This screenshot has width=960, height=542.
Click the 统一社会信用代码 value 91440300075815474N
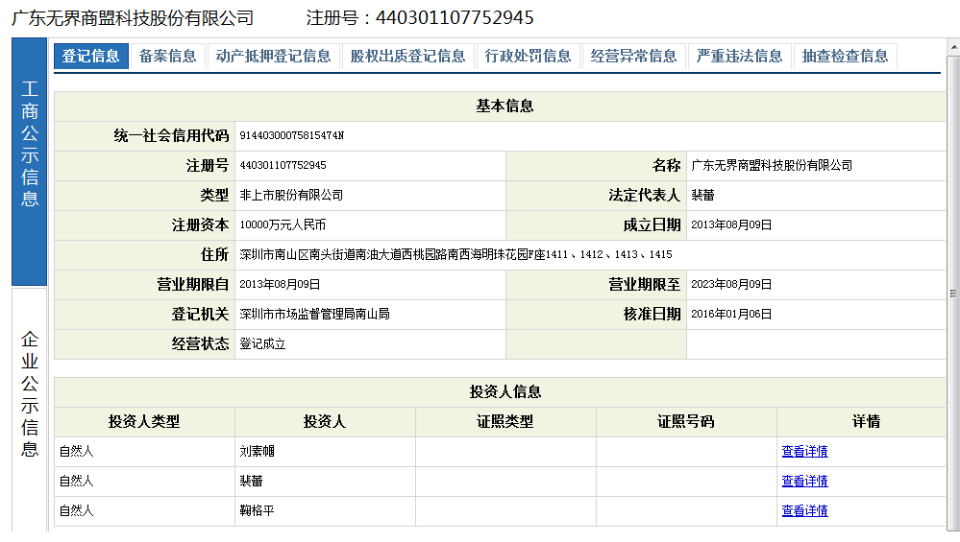[291, 136]
